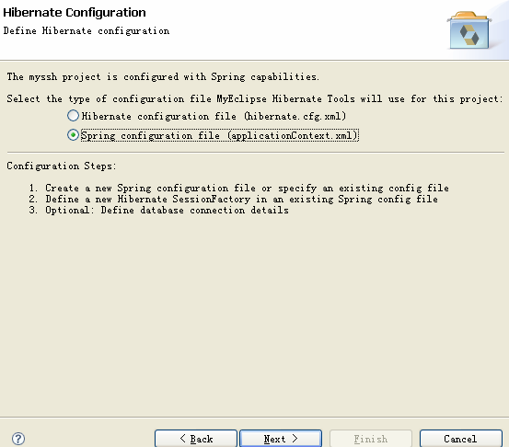This screenshot has height=447, width=509.
Task: Click the Hibernate wizard banner icon
Action: [469, 30]
